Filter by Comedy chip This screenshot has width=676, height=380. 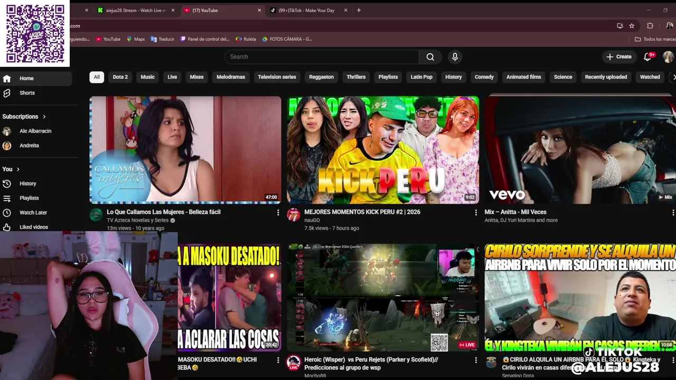point(484,77)
